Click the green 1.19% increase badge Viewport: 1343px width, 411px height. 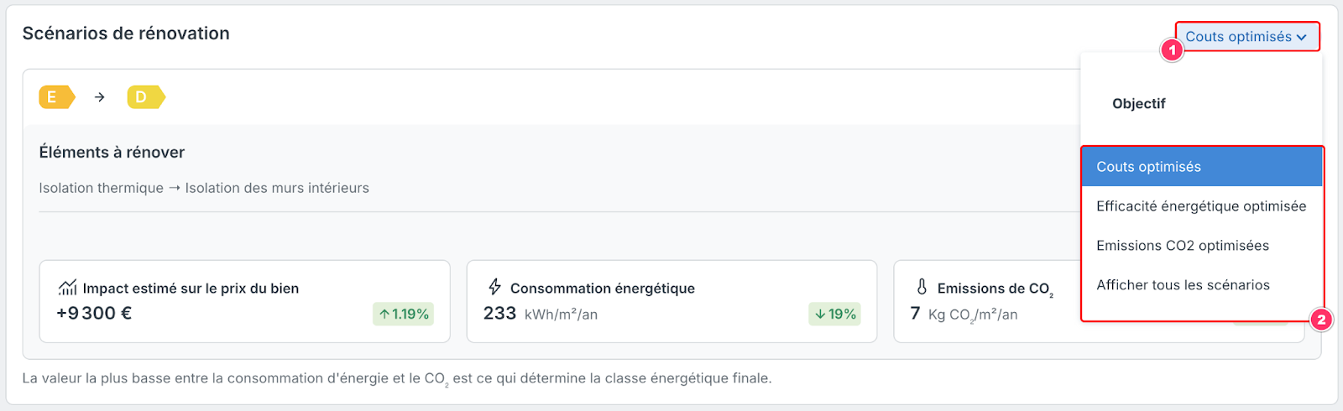403,314
